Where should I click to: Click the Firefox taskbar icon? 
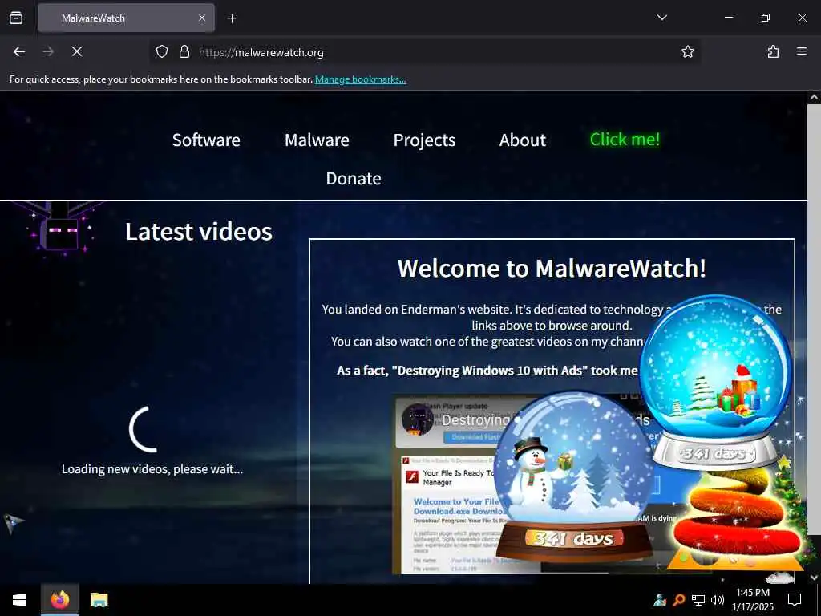(x=60, y=600)
